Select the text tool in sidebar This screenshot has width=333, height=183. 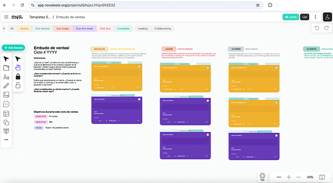tap(6, 77)
